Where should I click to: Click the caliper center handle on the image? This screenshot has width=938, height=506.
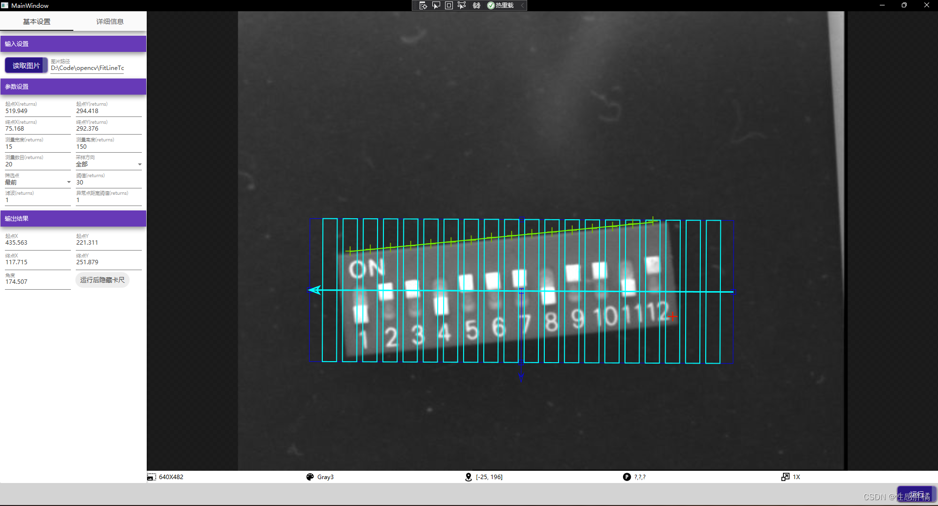(521, 291)
